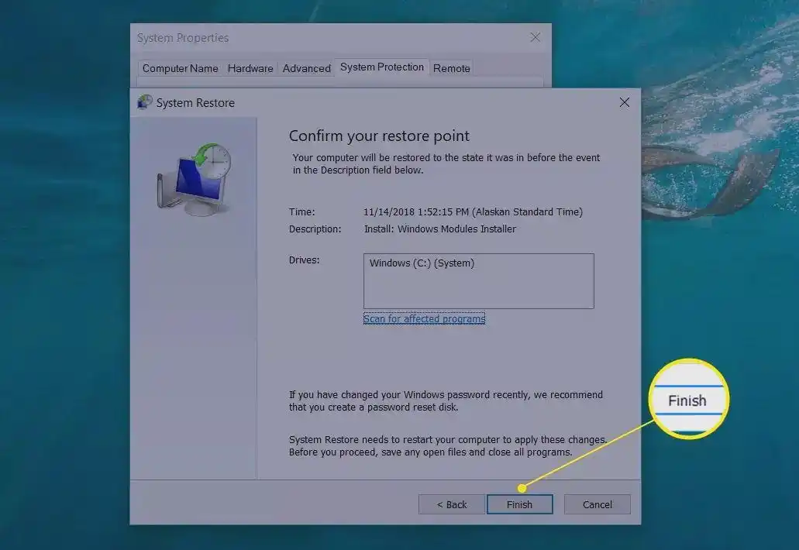
Task: Switch to the Remote tab
Action: (x=451, y=68)
